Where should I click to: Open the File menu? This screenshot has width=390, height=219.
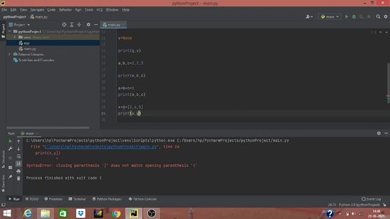click(x=4, y=10)
